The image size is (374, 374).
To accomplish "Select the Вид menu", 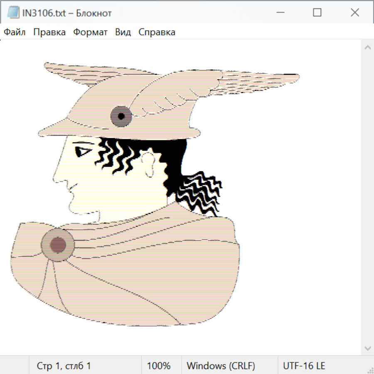I will [123, 32].
